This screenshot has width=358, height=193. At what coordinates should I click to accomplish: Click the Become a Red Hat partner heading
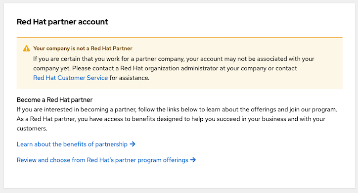54,100
